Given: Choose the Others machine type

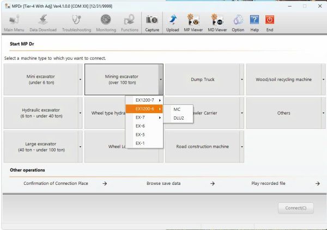Looking at the screenshot, I should pyautogui.click(x=283, y=113).
